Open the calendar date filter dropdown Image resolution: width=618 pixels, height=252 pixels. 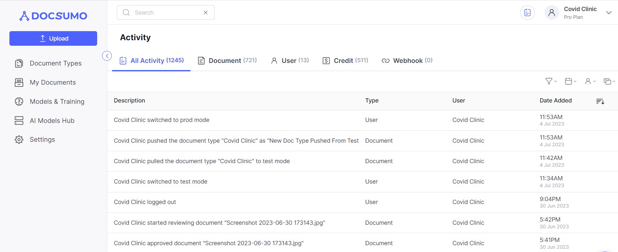[x=571, y=81]
